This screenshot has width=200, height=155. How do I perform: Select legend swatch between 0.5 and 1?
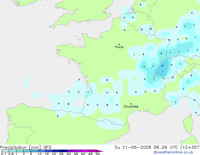pos(13,151)
